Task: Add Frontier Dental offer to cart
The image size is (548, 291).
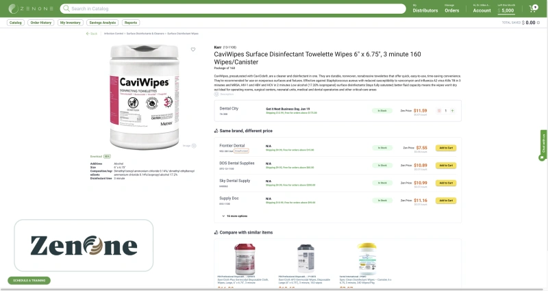Action: coord(446,148)
